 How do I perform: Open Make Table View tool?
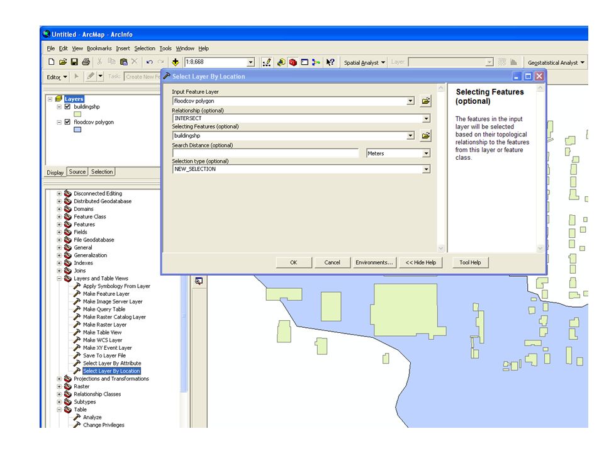tap(102, 332)
